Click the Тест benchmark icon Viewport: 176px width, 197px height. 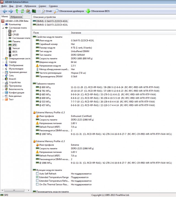coord(6,100)
